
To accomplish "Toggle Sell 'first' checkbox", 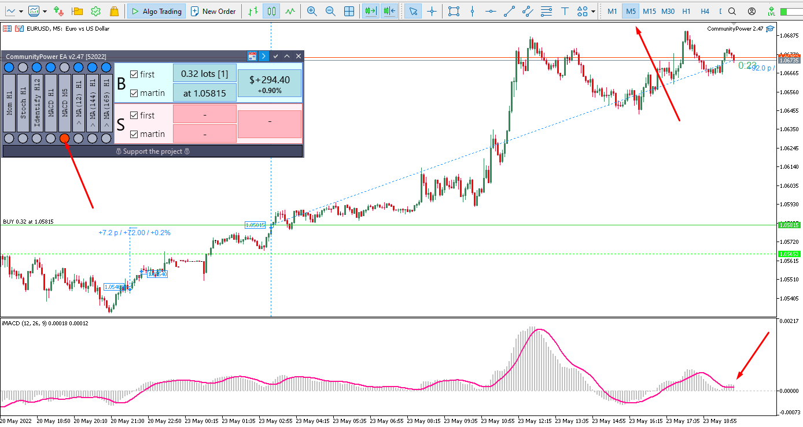I will [134, 115].
